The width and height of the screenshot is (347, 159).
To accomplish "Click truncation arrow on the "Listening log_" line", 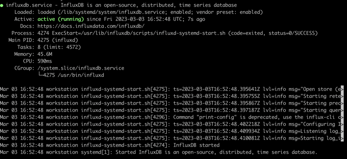I will click(x=342, y=131).
